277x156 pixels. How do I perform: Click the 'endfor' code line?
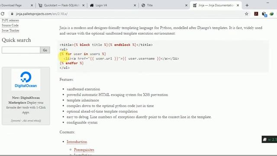(71, 63)
